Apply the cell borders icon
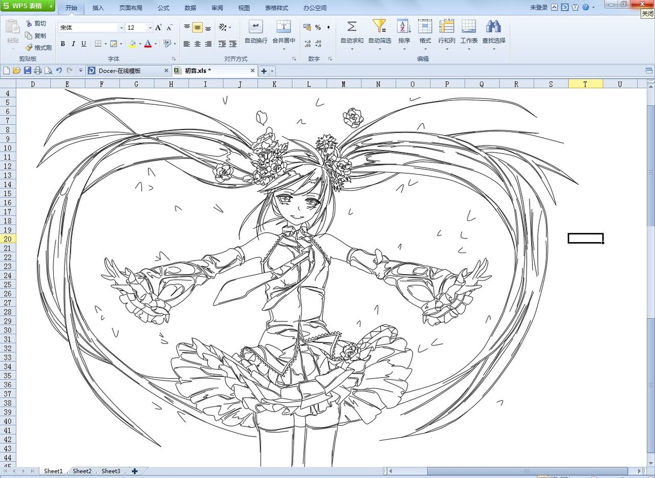Image resolution: width=655 pixels, height=478 pixels. point(98,44)
